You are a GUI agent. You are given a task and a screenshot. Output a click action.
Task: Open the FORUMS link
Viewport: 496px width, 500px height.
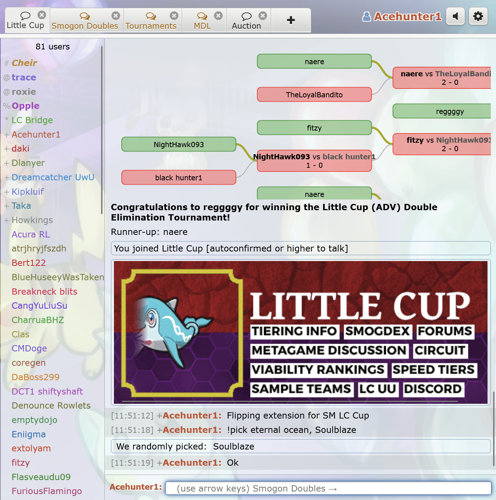(x=445, y=331)
